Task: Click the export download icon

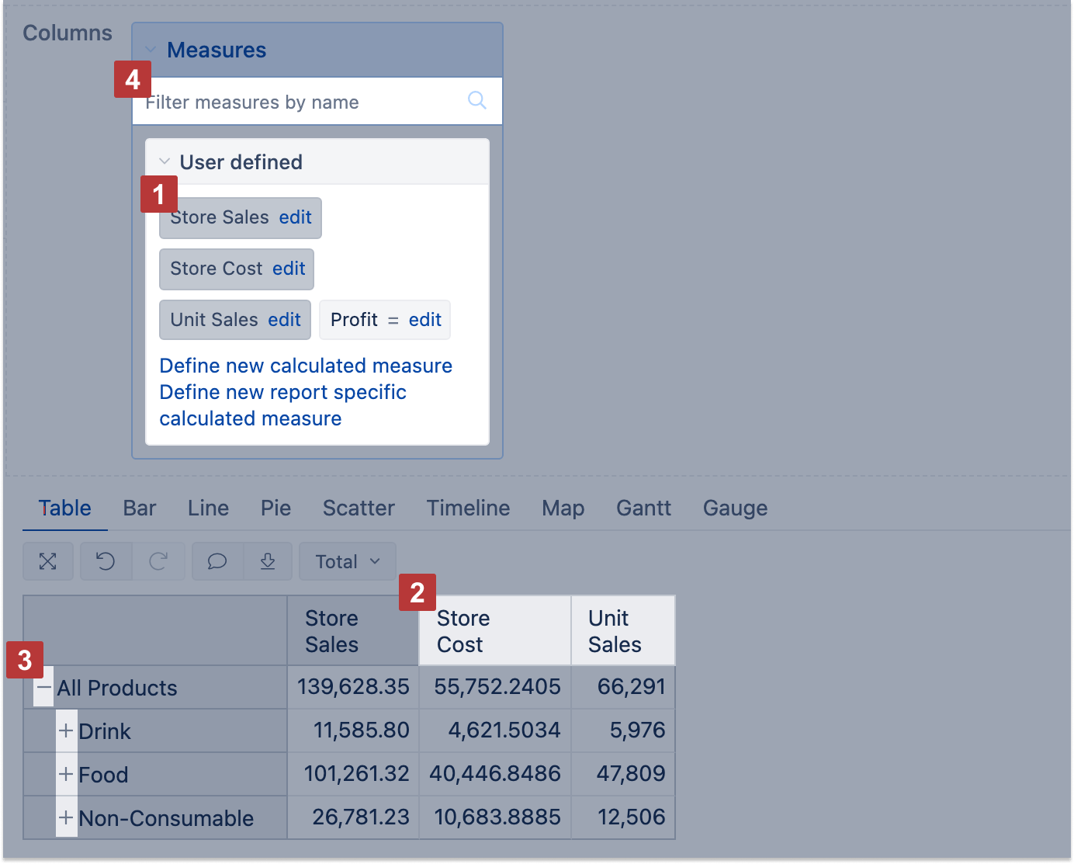Action: tap(268, 561)
